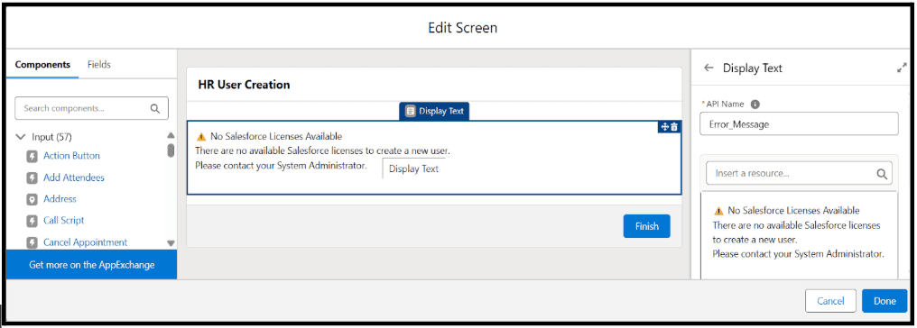This screenshot has height=328, width=917.
Task: Select the Action Button component
Action: [x=71, y=156]
